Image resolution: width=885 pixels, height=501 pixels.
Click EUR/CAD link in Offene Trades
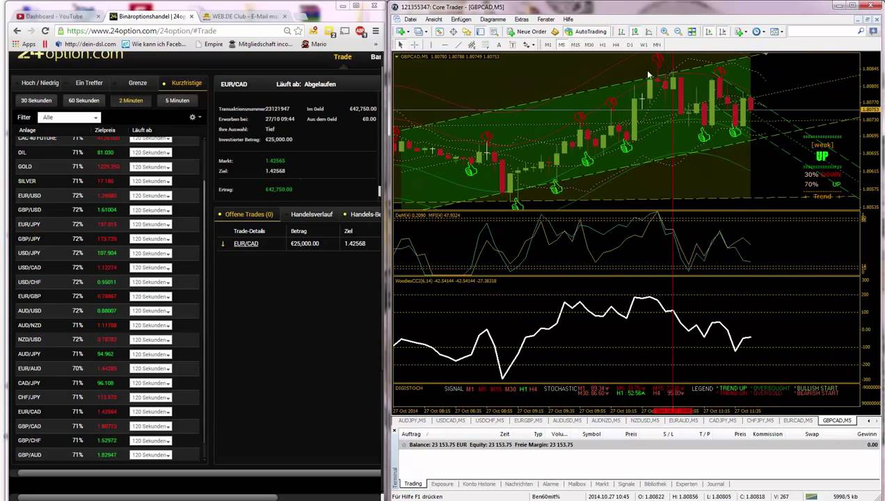tap(246, 244)
